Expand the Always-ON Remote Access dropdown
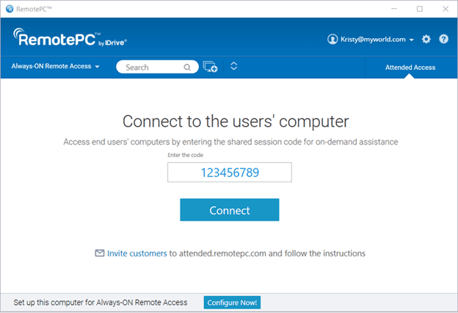 pyautogui.click(x=56, y=66)
